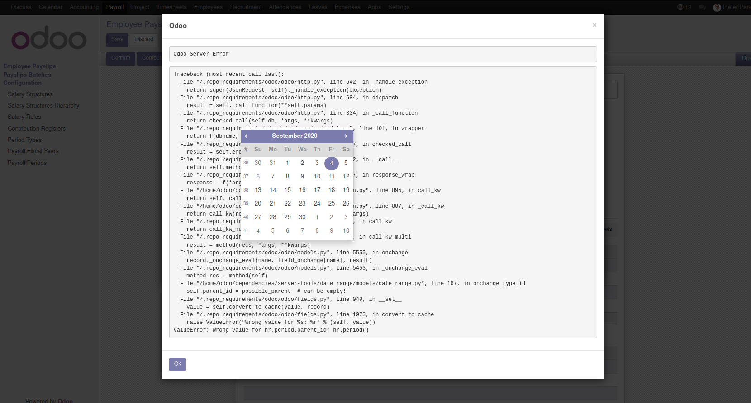Click the September 2020 calendar title
The image size is (751, 403).
295,136
